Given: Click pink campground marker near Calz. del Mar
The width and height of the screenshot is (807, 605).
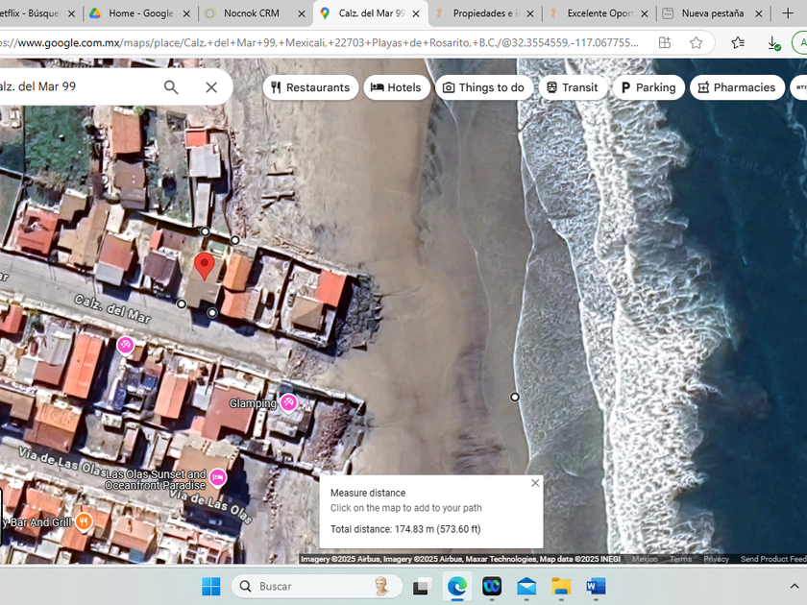Looking at the screenshot, I should [x=125, y=345].
